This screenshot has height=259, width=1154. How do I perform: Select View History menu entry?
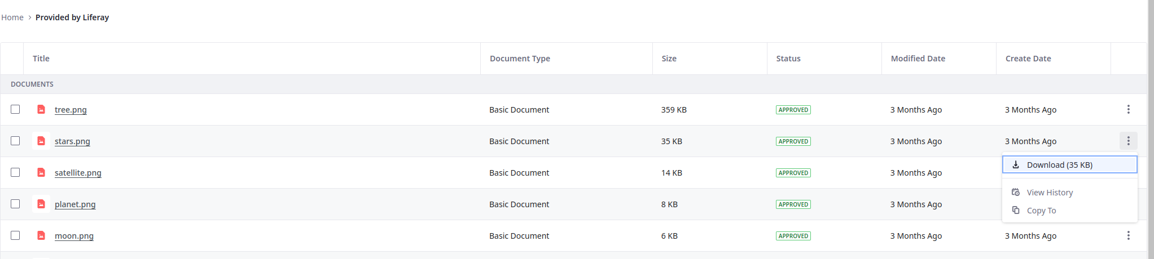click(1069, 193)
